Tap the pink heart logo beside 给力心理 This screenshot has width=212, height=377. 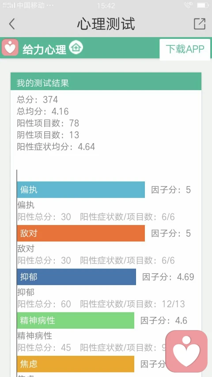10,47
